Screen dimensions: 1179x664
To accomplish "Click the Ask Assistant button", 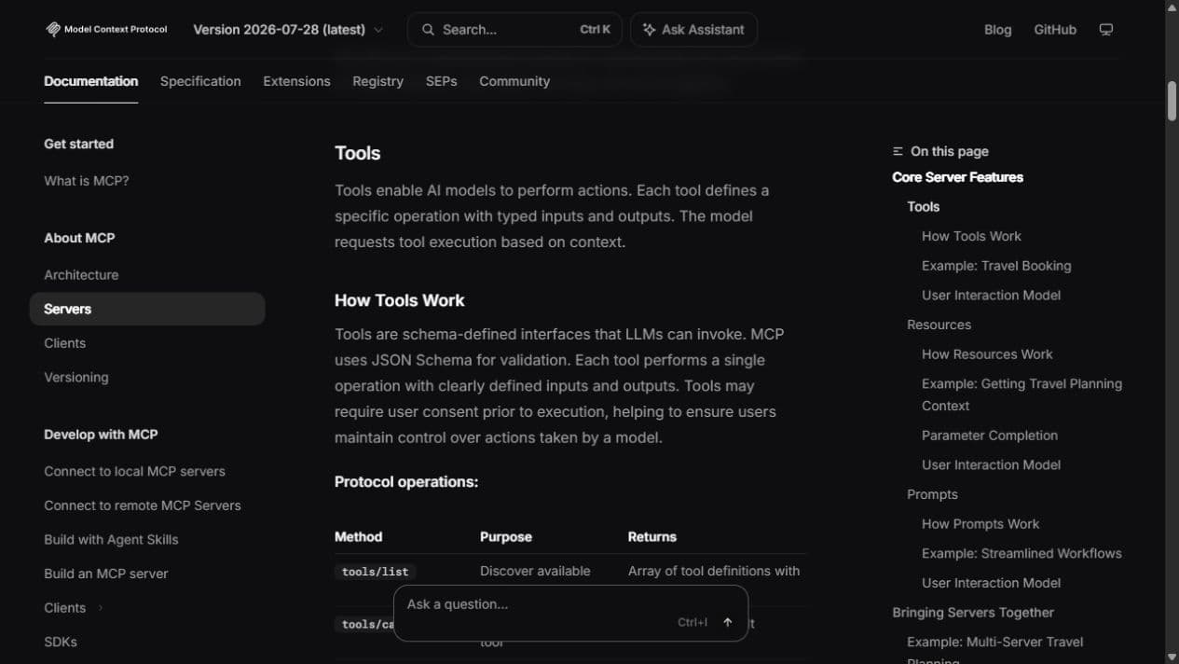I will pyautogui.click(x=693, y=30).
